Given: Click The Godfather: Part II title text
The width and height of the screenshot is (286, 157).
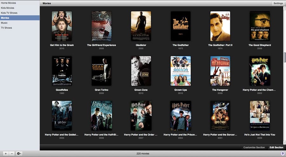Looking at the screenshot, I should tap(220, 45).
